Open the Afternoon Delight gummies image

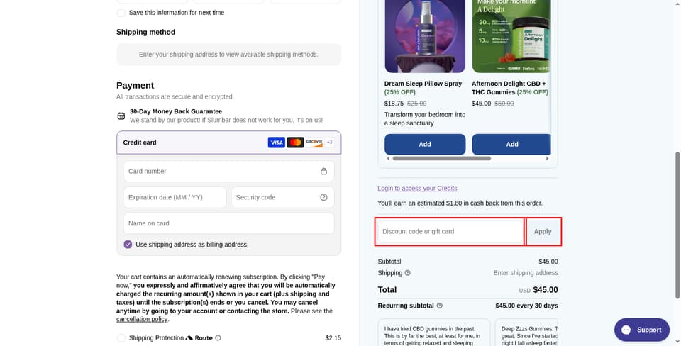511,36
